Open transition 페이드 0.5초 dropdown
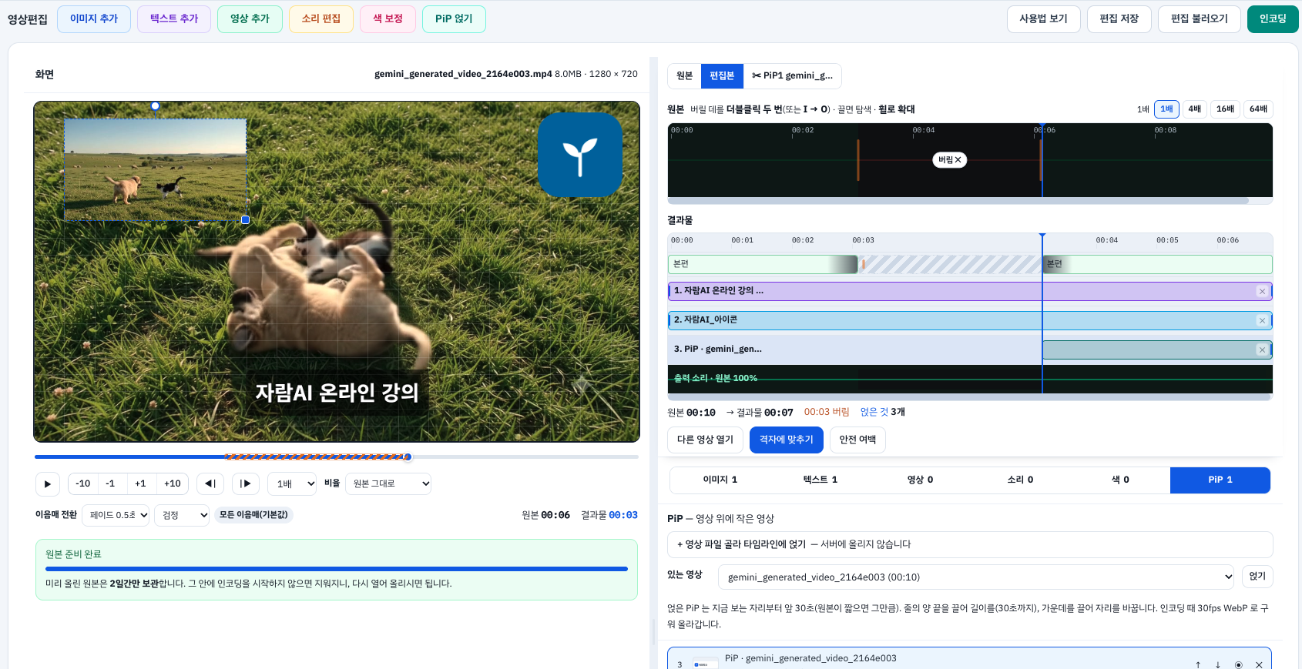Viewport: 1302px width, 669px height. click(x=116, y=515)
